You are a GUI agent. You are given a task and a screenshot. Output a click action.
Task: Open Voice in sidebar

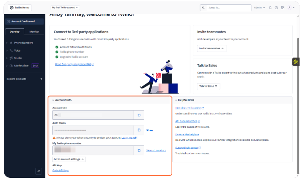coord(17,50)
